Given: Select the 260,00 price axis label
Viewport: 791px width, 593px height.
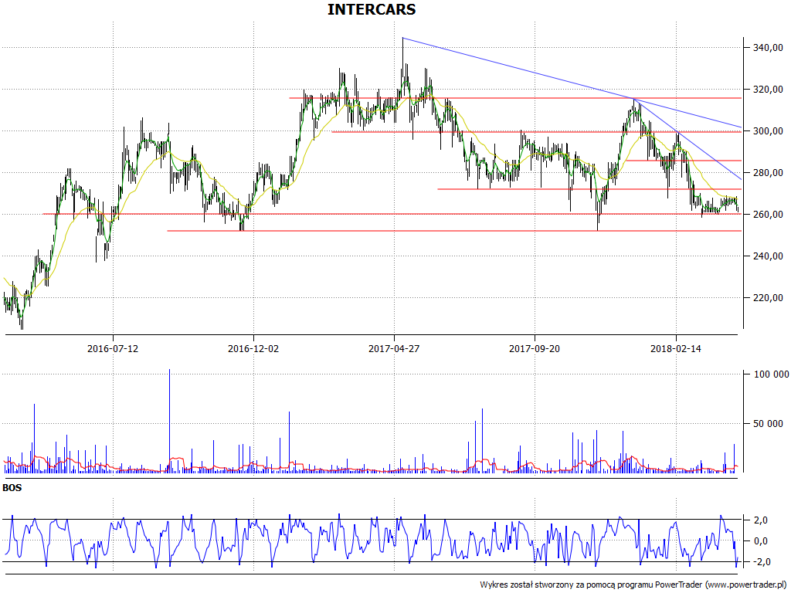Looking at the screenshot, I should pyautogui.click(x=769, y=215).
